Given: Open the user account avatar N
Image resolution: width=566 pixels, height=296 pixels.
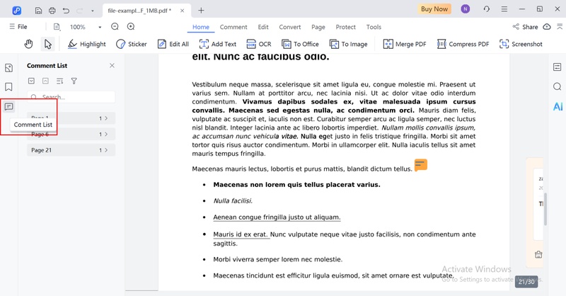Looking at the screenshot, I should [466, 9].
